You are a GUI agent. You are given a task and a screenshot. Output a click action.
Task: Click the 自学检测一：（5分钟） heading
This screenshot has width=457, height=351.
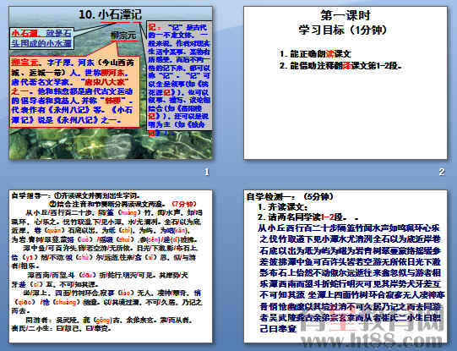click(x=290, y=197)
